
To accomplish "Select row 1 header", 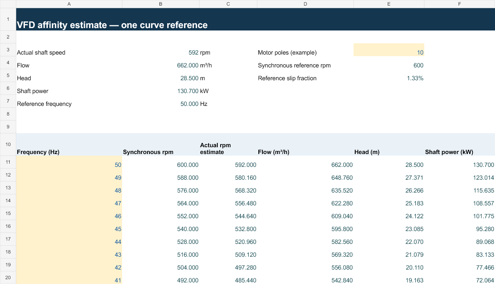I will [x=8, y=19].
